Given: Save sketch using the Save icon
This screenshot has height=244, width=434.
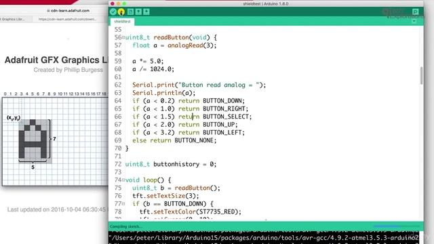Looking at the screenshot, I should pos(146,12).
